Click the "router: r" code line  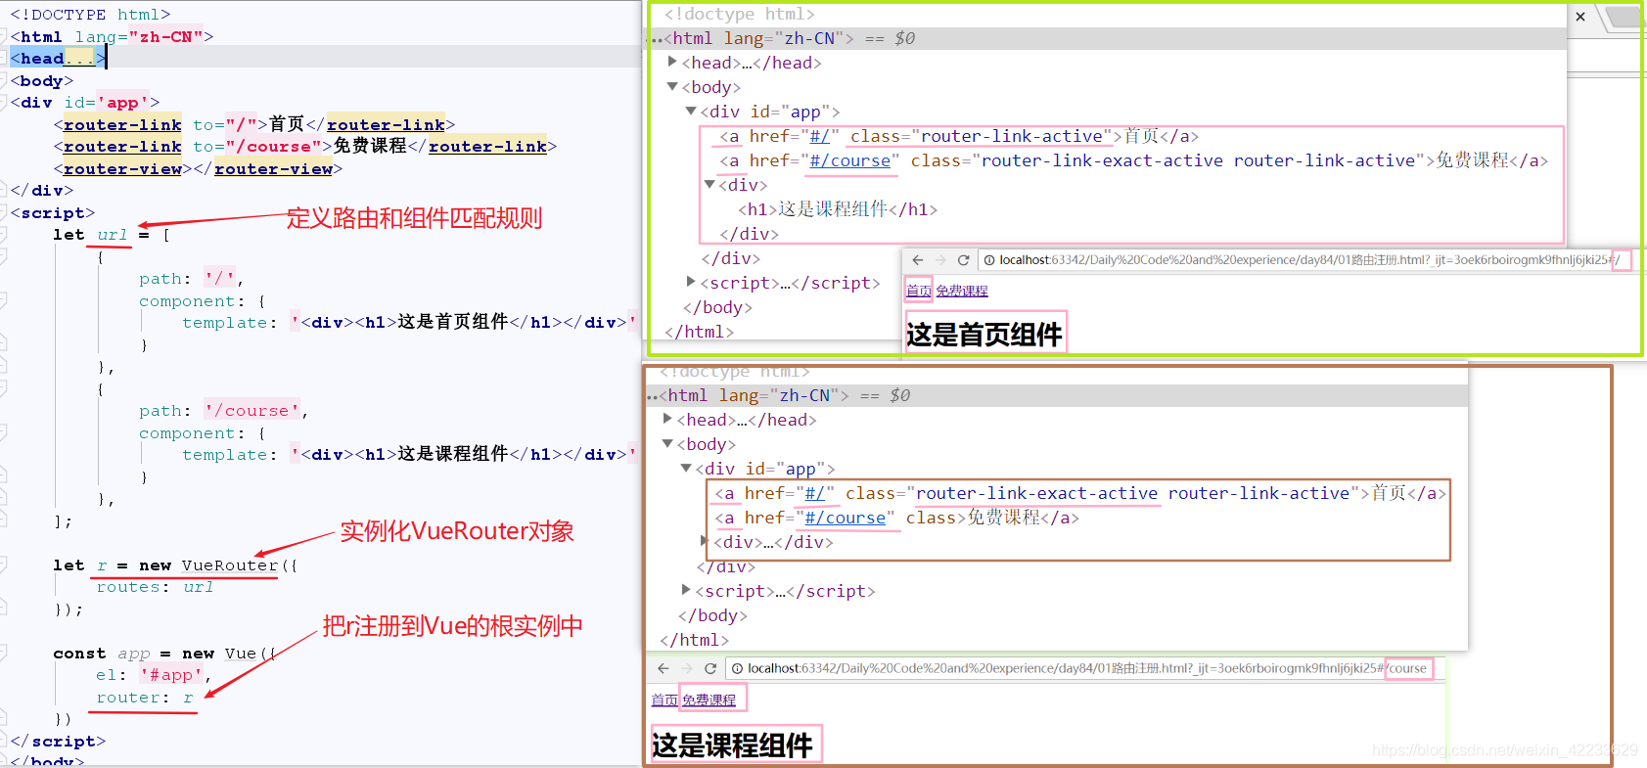pyautogui.click(x=145, y=698)
